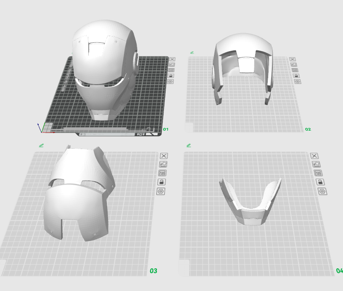Auto-orient objects on plate 02
Image resolution: width=343 pixels, height=291 pixels.
coord(293,65)
